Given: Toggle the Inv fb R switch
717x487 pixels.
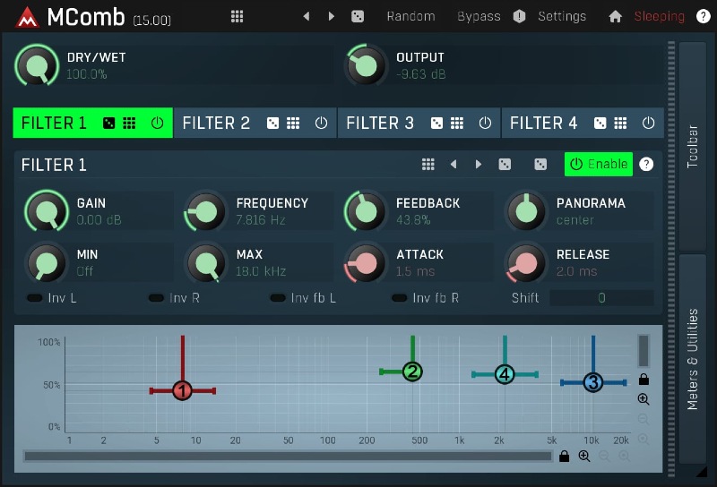Looking at the screenshot, I should (x=400, y=297).
